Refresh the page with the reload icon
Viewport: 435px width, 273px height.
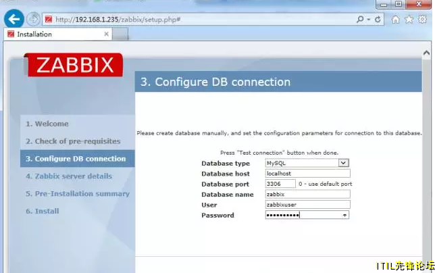[x=378, y=20]
